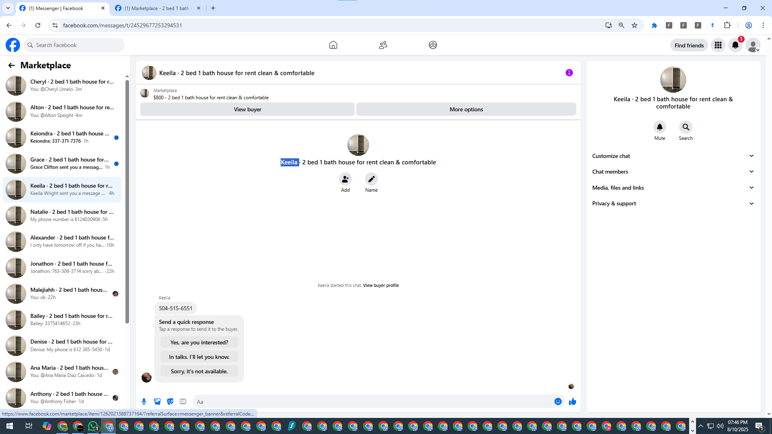Click the View buyer button
The image size is (772, 434).
click(x=247, y=109)
